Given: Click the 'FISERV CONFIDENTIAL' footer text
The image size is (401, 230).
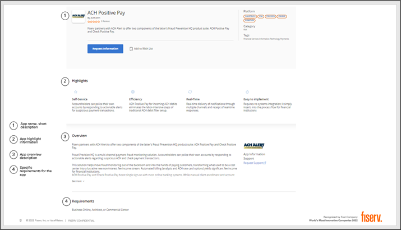Looking at the screenshot, I should click(x=81, y=220).
